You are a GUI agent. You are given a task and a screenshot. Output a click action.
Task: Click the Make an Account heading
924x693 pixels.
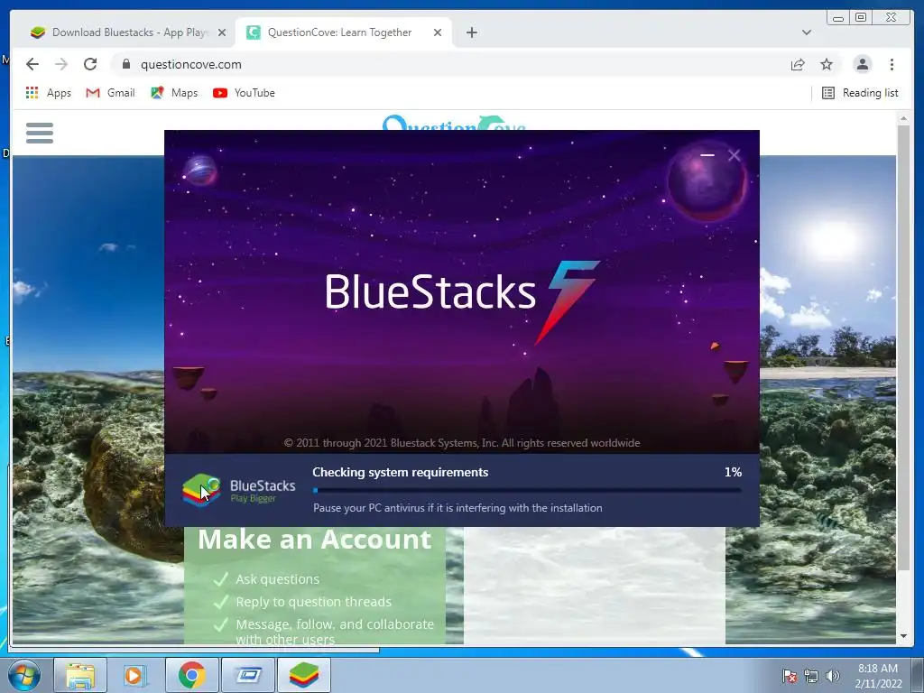315,540
